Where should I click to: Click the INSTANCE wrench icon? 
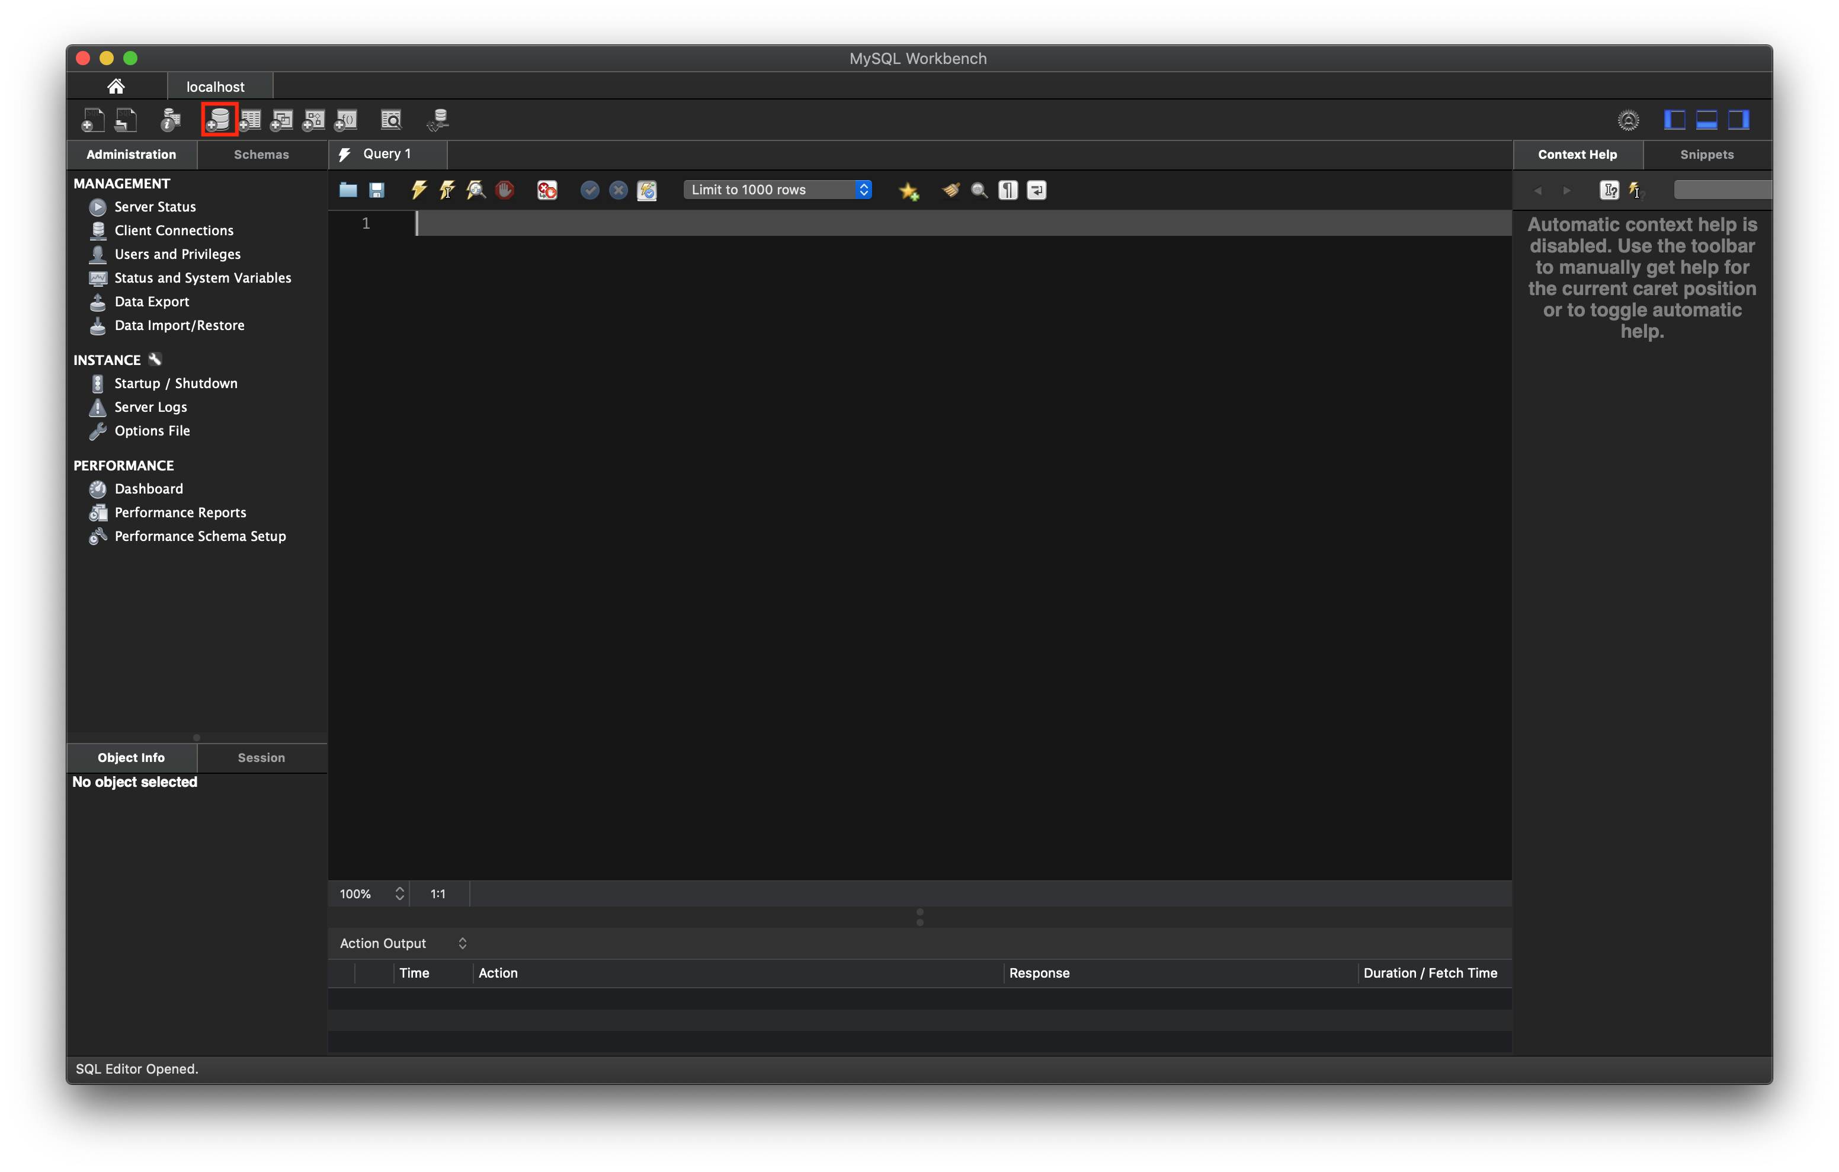[155, 359]
